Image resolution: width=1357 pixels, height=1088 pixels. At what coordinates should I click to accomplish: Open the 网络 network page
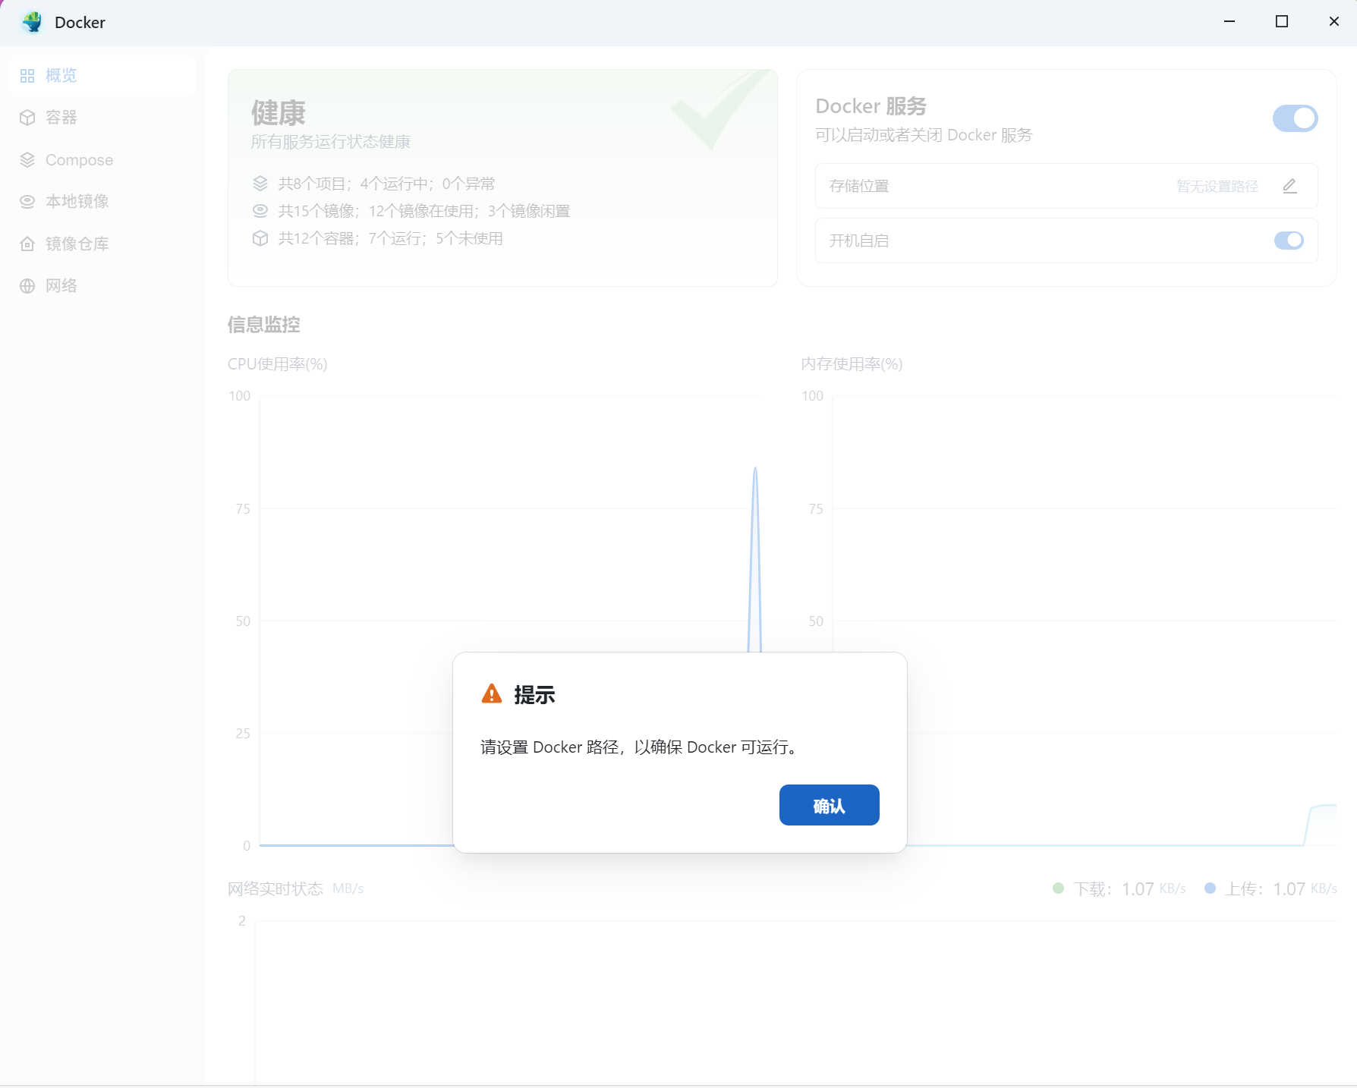point(102,286)
